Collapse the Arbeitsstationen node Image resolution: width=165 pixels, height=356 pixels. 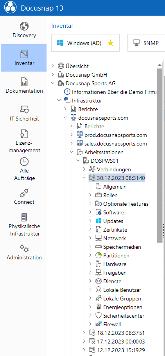click(x=72, y=152)
